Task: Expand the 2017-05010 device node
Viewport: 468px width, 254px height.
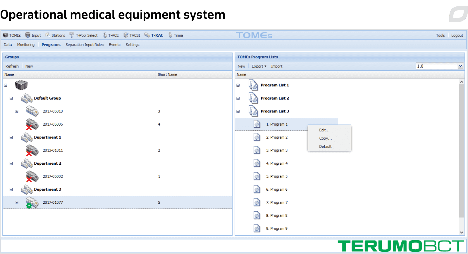Action: [x=17, y=111]
